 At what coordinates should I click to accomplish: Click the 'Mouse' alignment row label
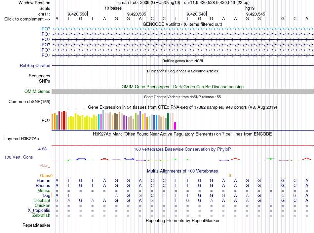[x=44, y=191]
